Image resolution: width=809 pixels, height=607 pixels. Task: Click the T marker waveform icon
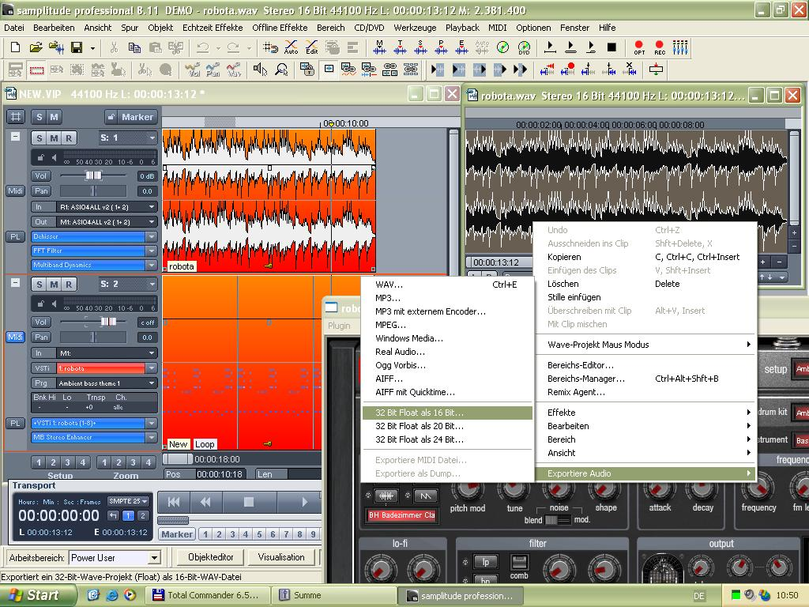[x=401, y=48]
